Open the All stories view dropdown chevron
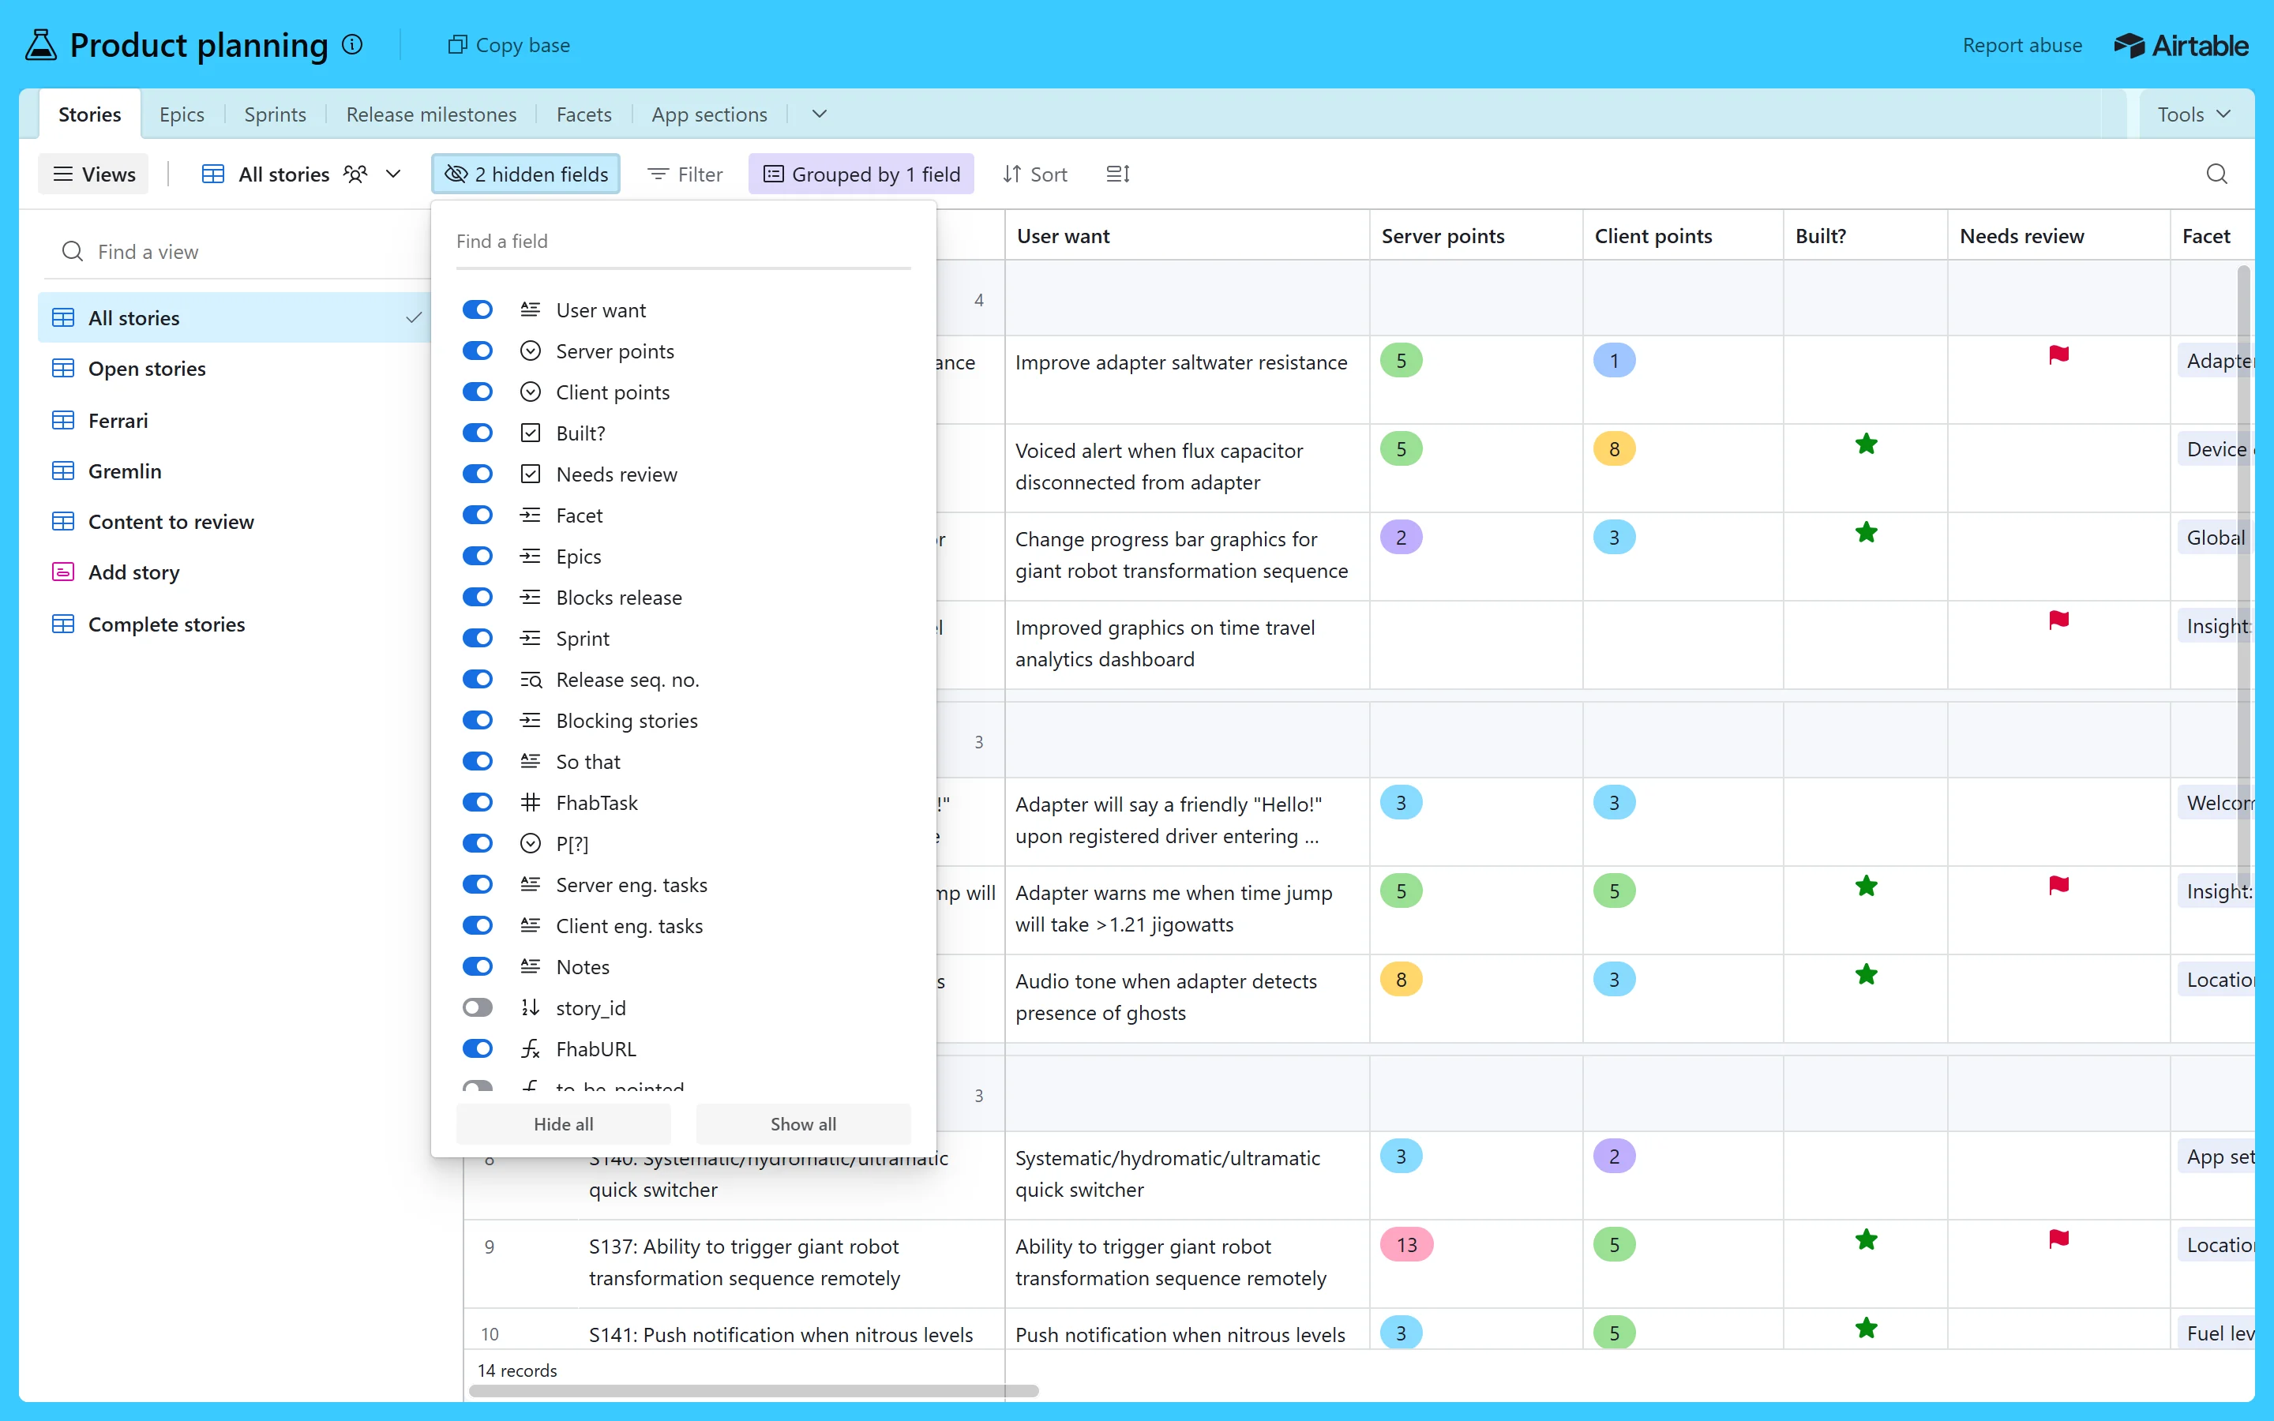Image resolution: width=2274 pixels, height=1421 pixels. (394, 174)
